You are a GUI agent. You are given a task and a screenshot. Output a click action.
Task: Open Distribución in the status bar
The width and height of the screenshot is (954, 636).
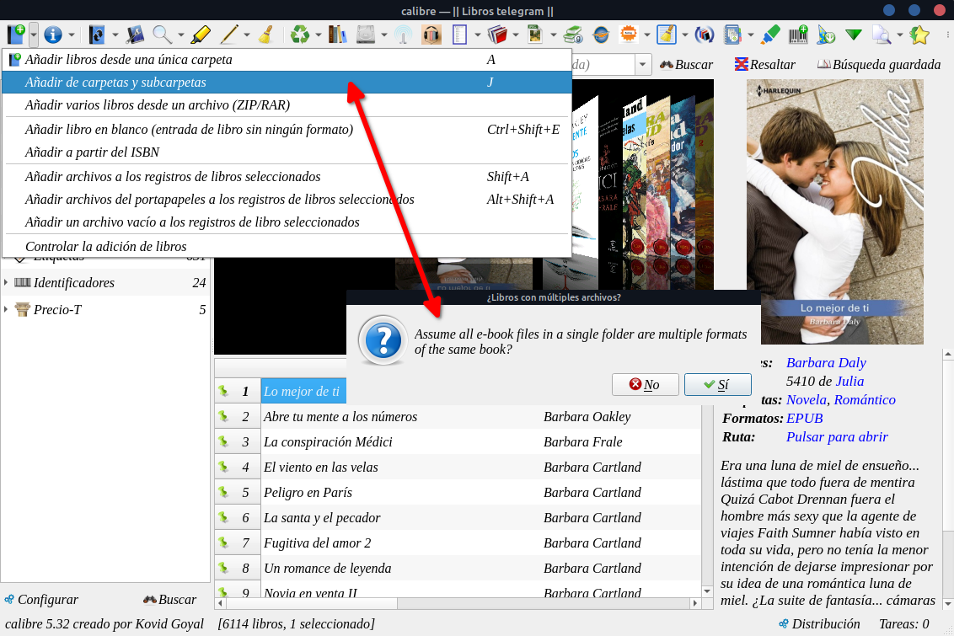[819, 624]
